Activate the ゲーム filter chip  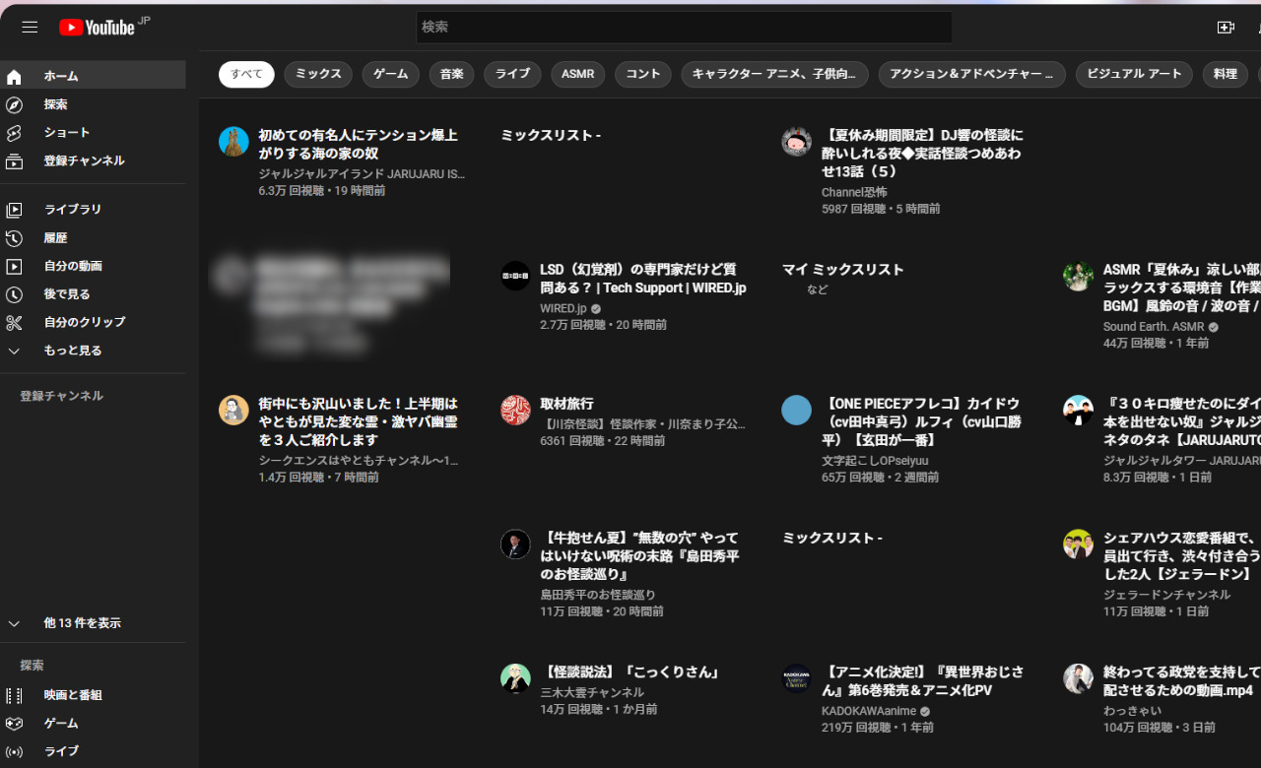(390, 74)
